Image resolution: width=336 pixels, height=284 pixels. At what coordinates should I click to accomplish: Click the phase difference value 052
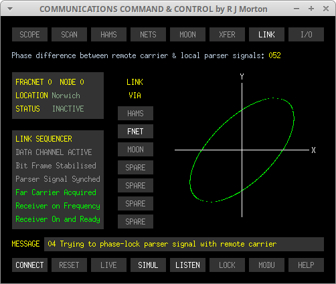tap(274, 55)
